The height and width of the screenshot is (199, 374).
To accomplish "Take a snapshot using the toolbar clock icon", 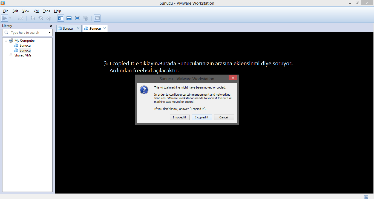I will click(33, 18).
